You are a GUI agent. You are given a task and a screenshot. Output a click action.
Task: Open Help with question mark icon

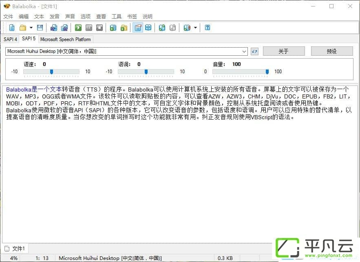point(208,28)
